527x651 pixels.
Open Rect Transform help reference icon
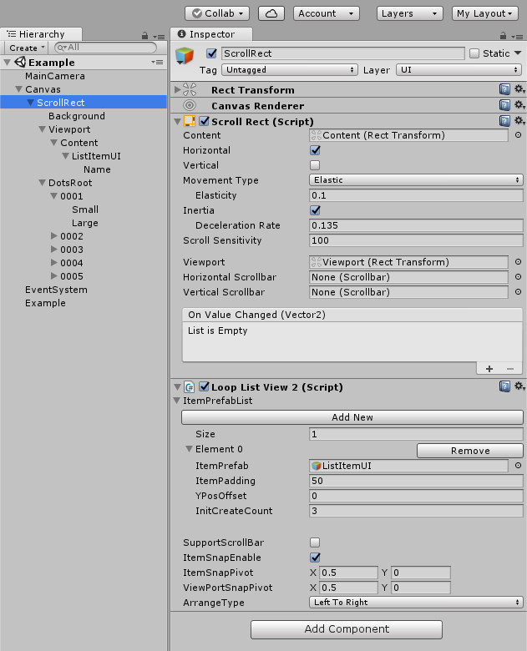(x=504, y=89)
